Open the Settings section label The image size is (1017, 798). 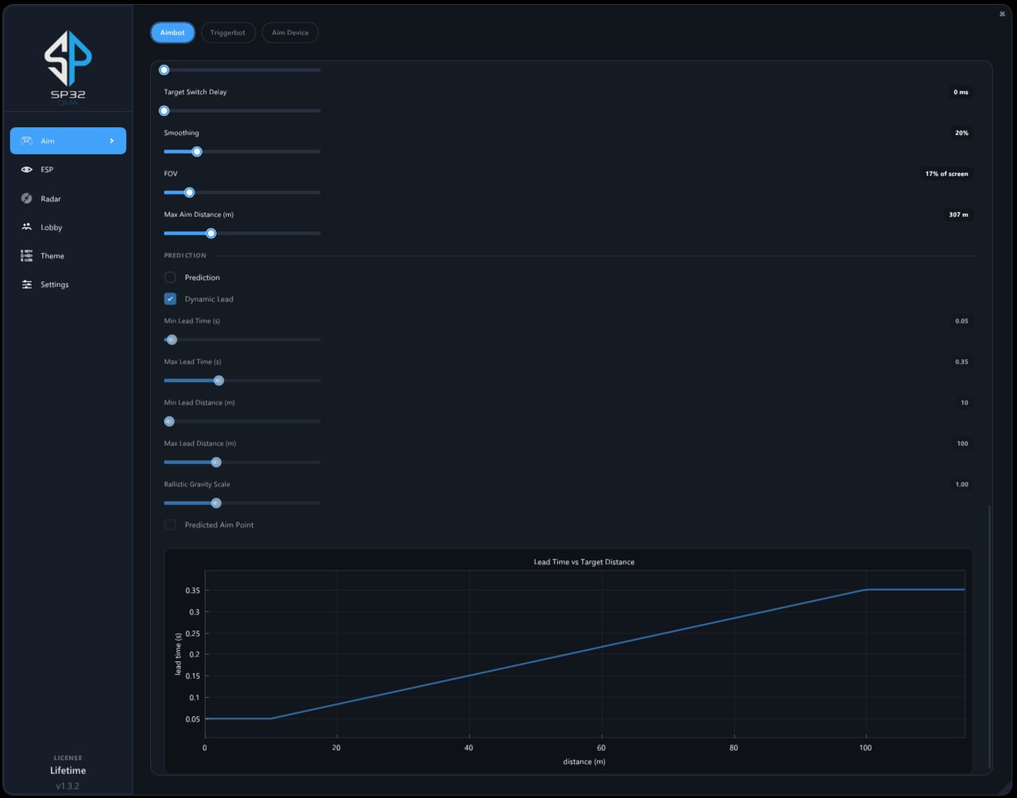pos(55,285)
